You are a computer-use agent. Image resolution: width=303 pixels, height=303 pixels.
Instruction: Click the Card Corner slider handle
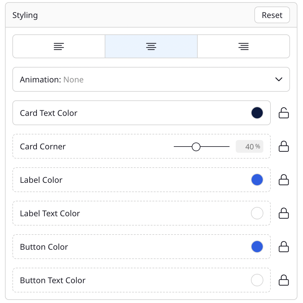[196, 146]
